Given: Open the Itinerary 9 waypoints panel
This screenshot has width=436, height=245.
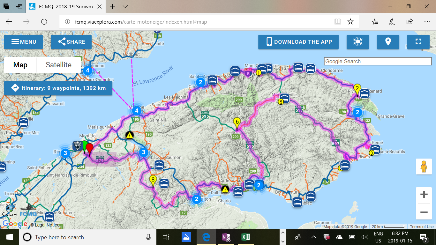Looking at the screenshot, I should [x=58, y=88].
